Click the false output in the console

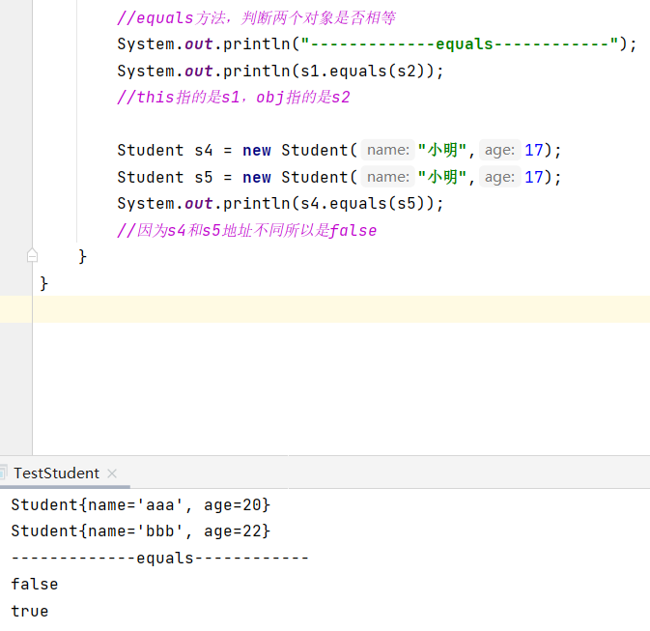point(35,585)
